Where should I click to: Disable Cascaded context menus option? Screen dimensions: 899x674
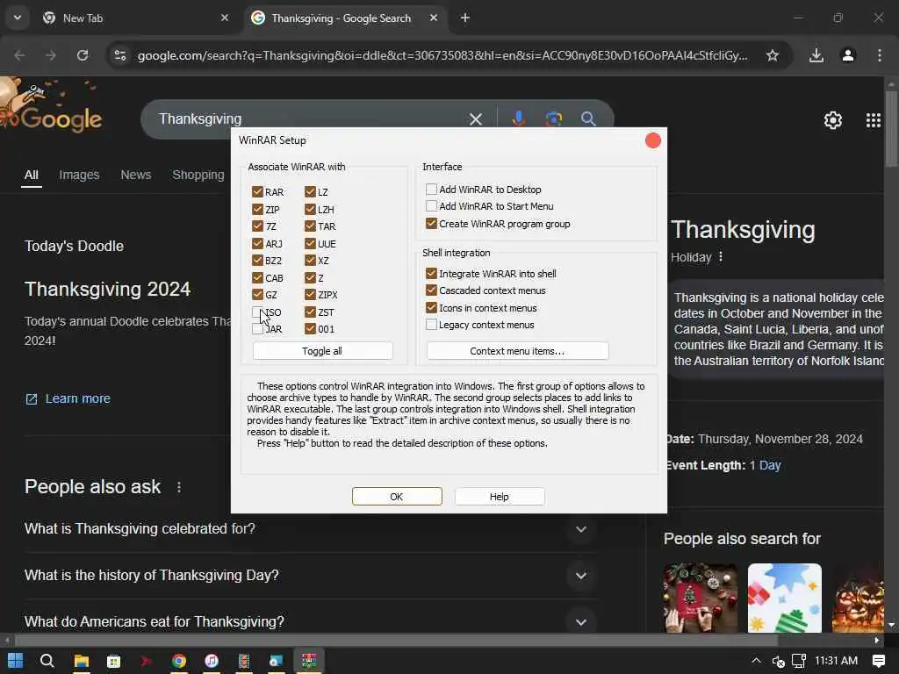(431, 290)
